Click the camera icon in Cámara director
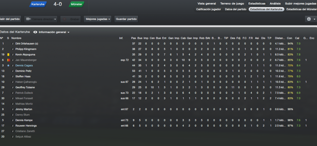317x146 pixels. pos(28,19)
